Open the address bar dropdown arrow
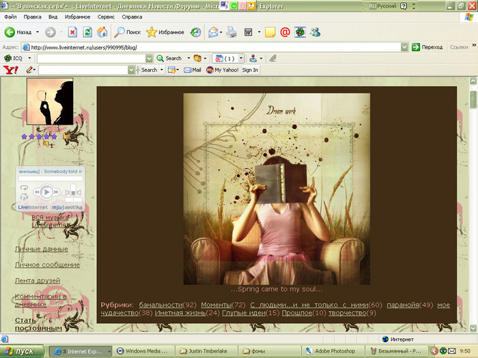Screen dimensions: 478x358 [x=404, y=47]
